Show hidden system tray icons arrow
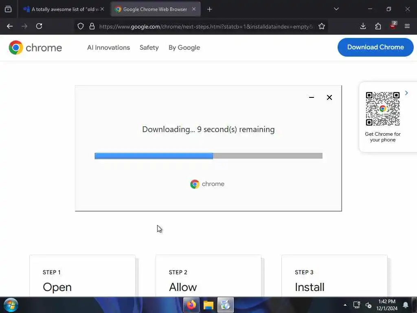 coord(345,305)
